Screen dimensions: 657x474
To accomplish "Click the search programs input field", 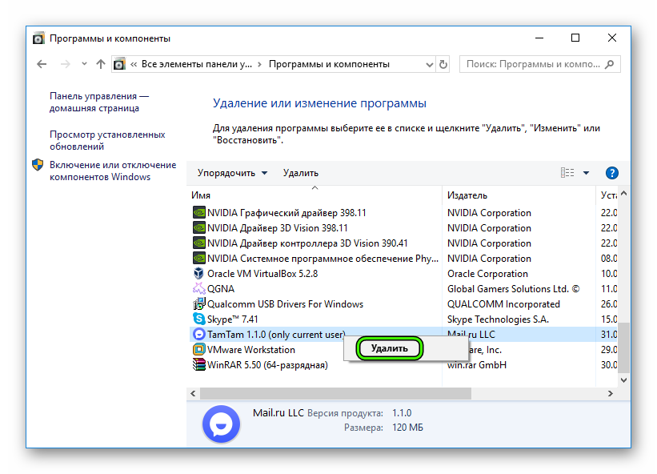I will click(x=539, y=64).
